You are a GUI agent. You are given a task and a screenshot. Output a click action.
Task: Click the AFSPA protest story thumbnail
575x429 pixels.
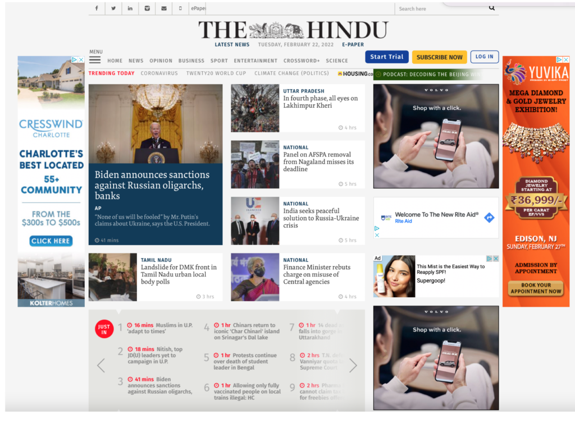click(x=255, y=164)
